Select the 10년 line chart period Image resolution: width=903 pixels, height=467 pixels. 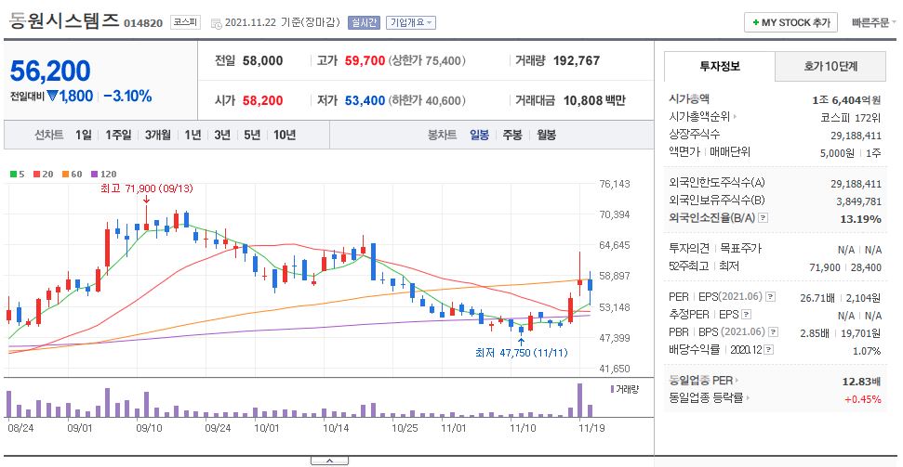(285, 136)
